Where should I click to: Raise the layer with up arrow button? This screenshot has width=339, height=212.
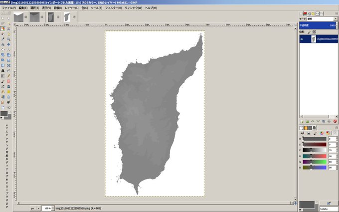click(313, 121)
